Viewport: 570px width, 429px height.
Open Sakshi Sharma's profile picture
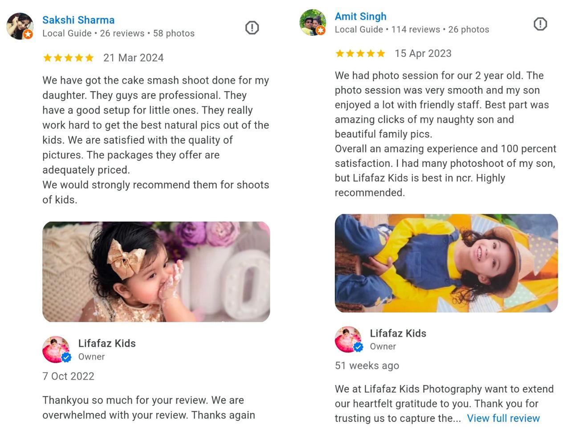click(20, 26)
